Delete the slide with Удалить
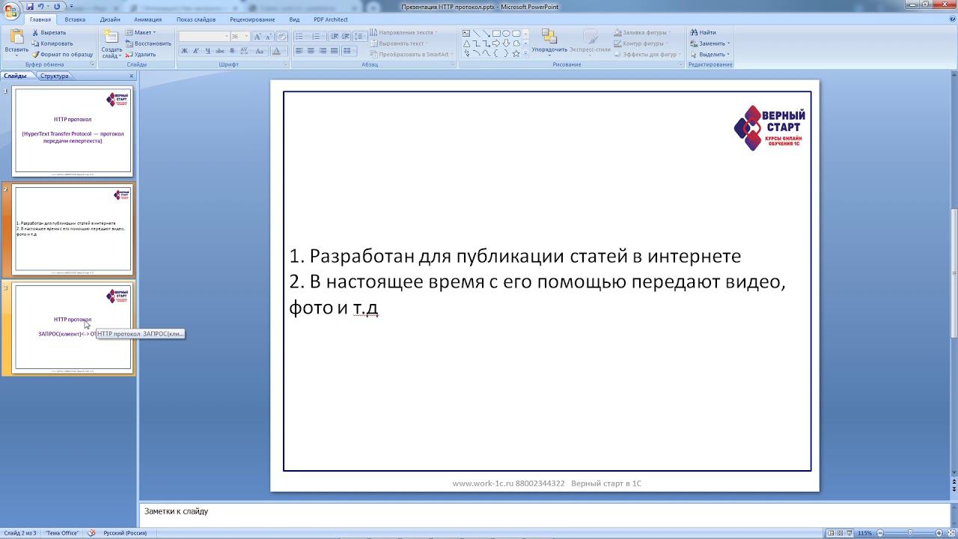Image resolution: width=958 pixels, height=539 pixels. (x=141, y=55)
